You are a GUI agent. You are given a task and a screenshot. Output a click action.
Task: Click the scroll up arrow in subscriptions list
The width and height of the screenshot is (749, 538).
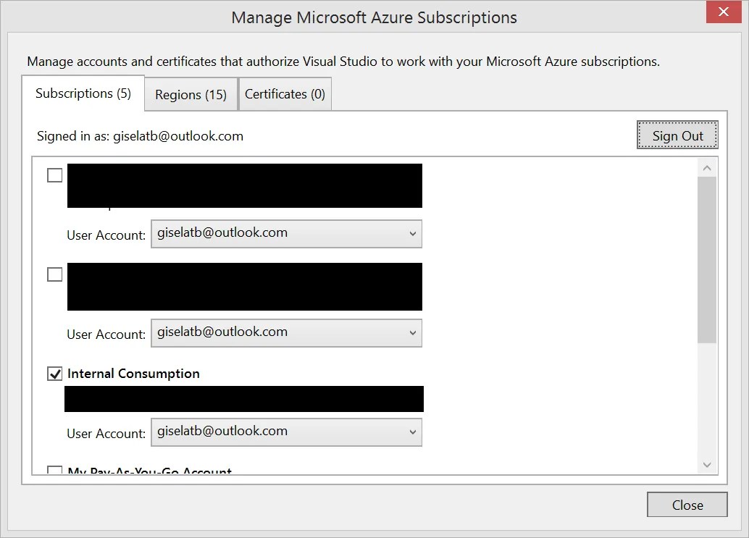click(x=707, y=167)
